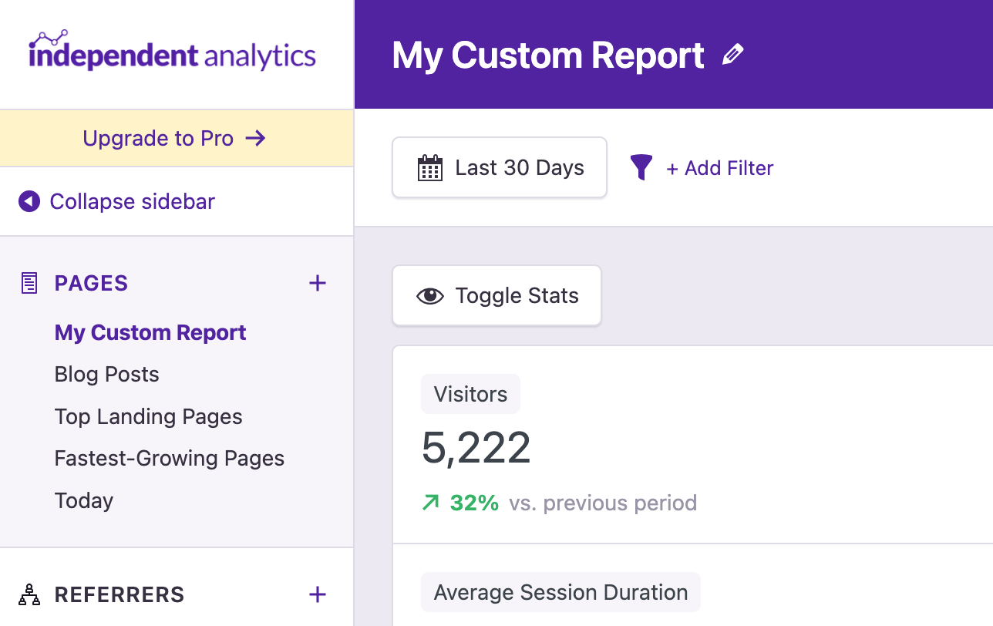Select the Fastest-Growing Pages report
Screen dimensions: 993x626
tap(169, 458)
